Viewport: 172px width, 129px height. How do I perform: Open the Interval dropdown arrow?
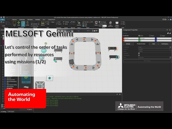(x=170, y=49)
